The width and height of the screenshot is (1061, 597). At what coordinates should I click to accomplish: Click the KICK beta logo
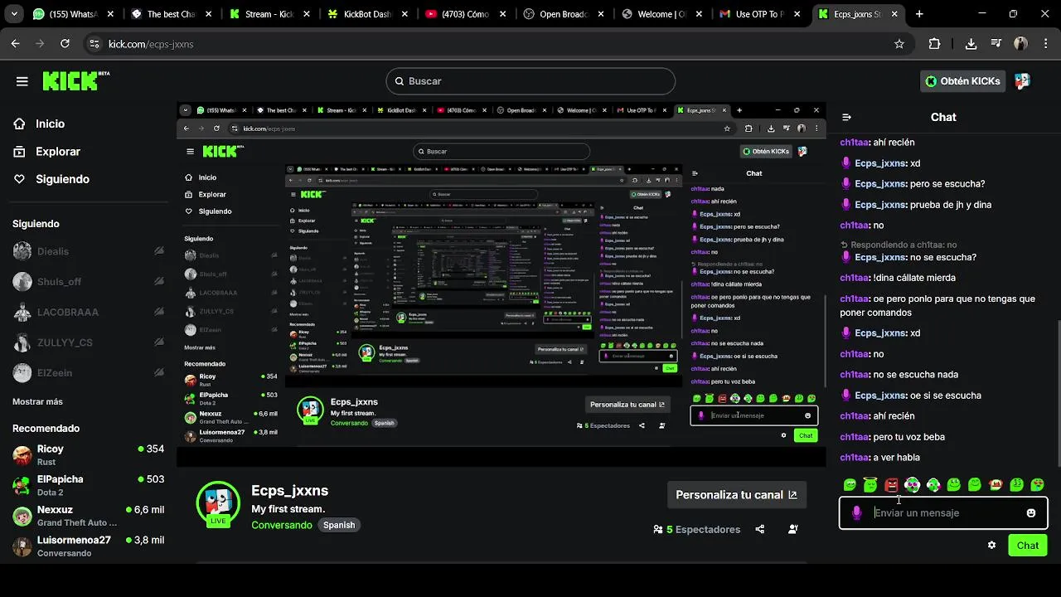pyautogui.click(x=75, y=80)
